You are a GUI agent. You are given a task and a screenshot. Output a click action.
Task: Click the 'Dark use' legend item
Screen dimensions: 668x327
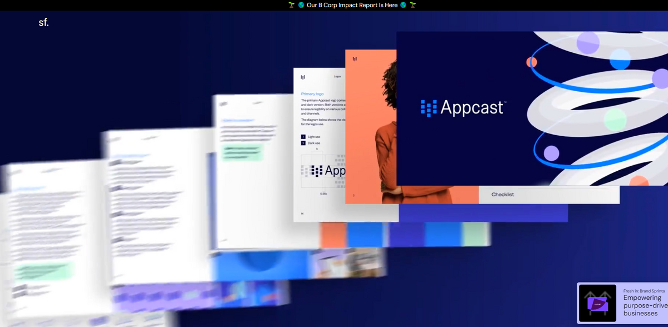pyautogui.click(x=311, y=143)
